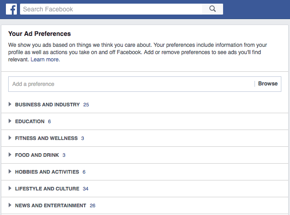Open the Learn more link
This screenshot has height=215, width=290.
tap(46, 60)
